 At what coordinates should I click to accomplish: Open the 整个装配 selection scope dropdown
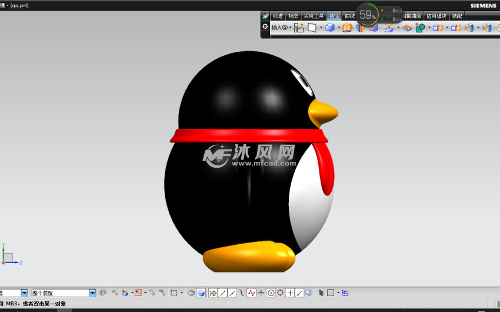[x=92, y=293]
